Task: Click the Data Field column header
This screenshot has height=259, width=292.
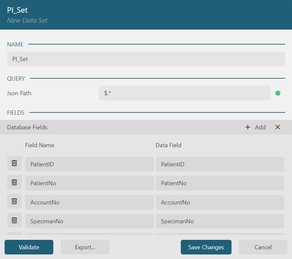Action: click(x=168, y=145)
